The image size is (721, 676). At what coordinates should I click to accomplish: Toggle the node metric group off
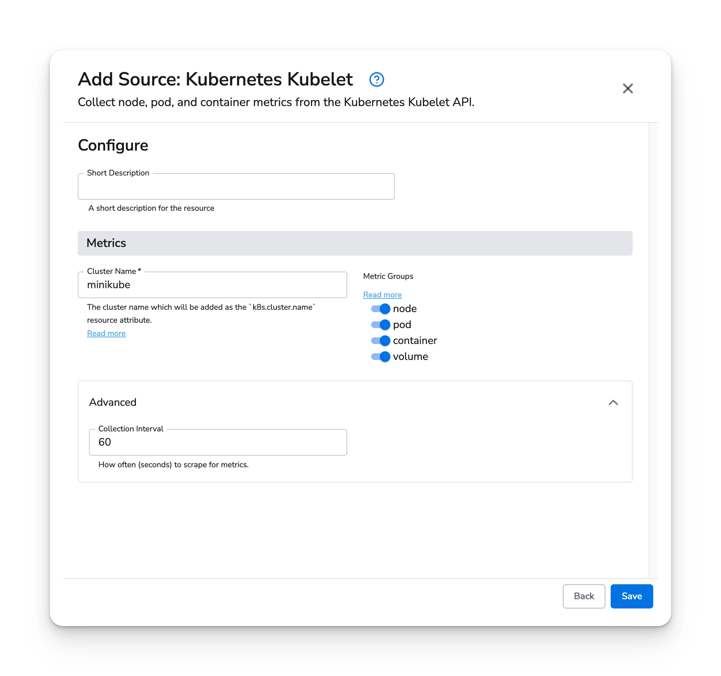click(x=380, y=309)
